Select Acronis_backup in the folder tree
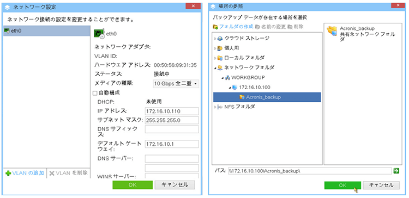Screen dimensions: 409x198 click(267, 97)
